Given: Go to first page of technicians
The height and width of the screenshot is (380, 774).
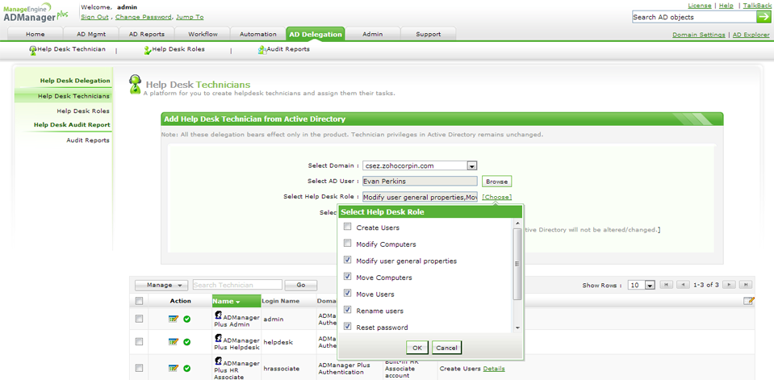Looking at the screenshot, I should coord(666,285).
